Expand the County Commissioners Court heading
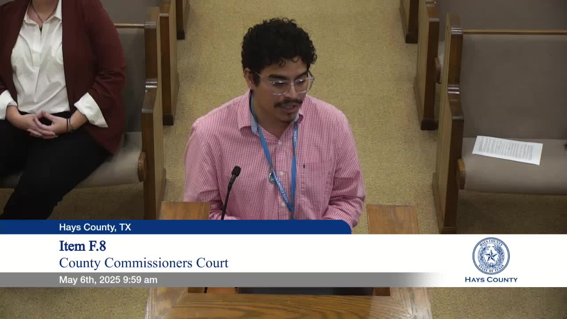 [x=144, y=263]
